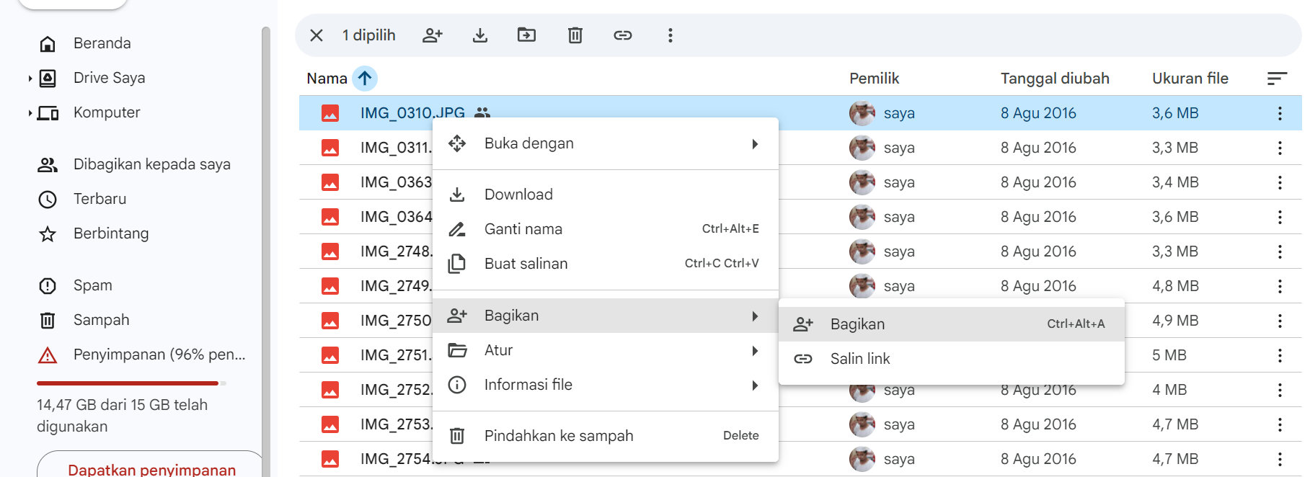Toggle the Nama sort direction arrow

pos(365,79)
